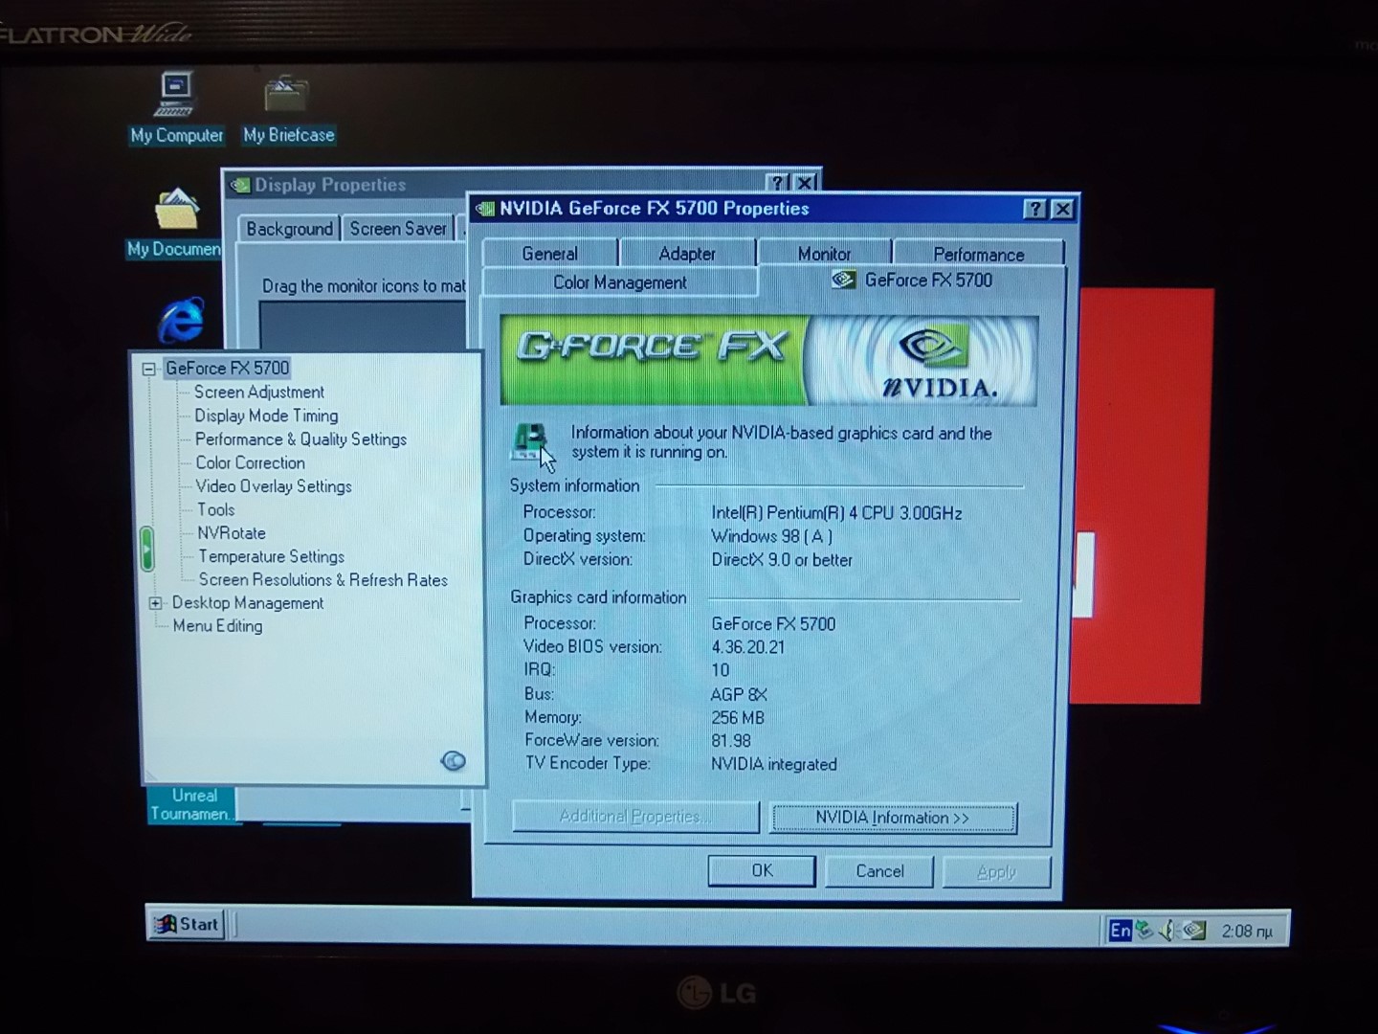Close the NVIDIA GeForce FX 5700 Properties dialog
This screenshot has height=1034, width=1378.
click(x=1062, y=209)
